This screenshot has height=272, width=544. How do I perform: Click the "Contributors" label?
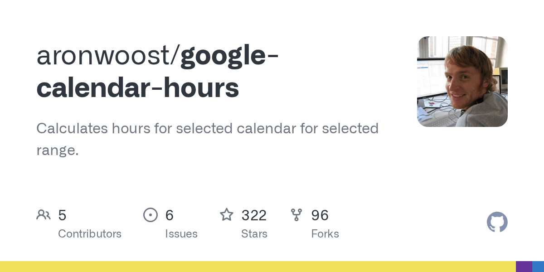click(x=90, y=234)
